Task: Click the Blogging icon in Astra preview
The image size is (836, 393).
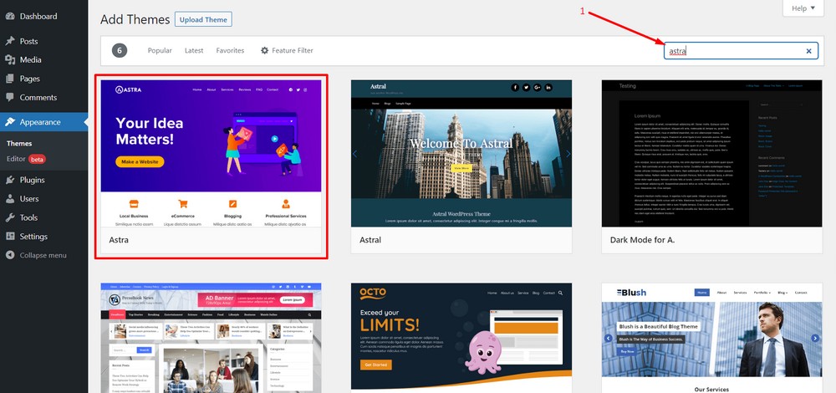Action: (x=232, y=204)
